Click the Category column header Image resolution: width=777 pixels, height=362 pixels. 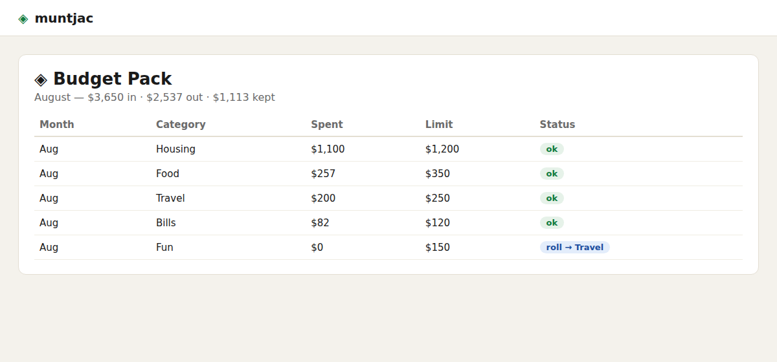pyautogui.click(x=181, y=124)
